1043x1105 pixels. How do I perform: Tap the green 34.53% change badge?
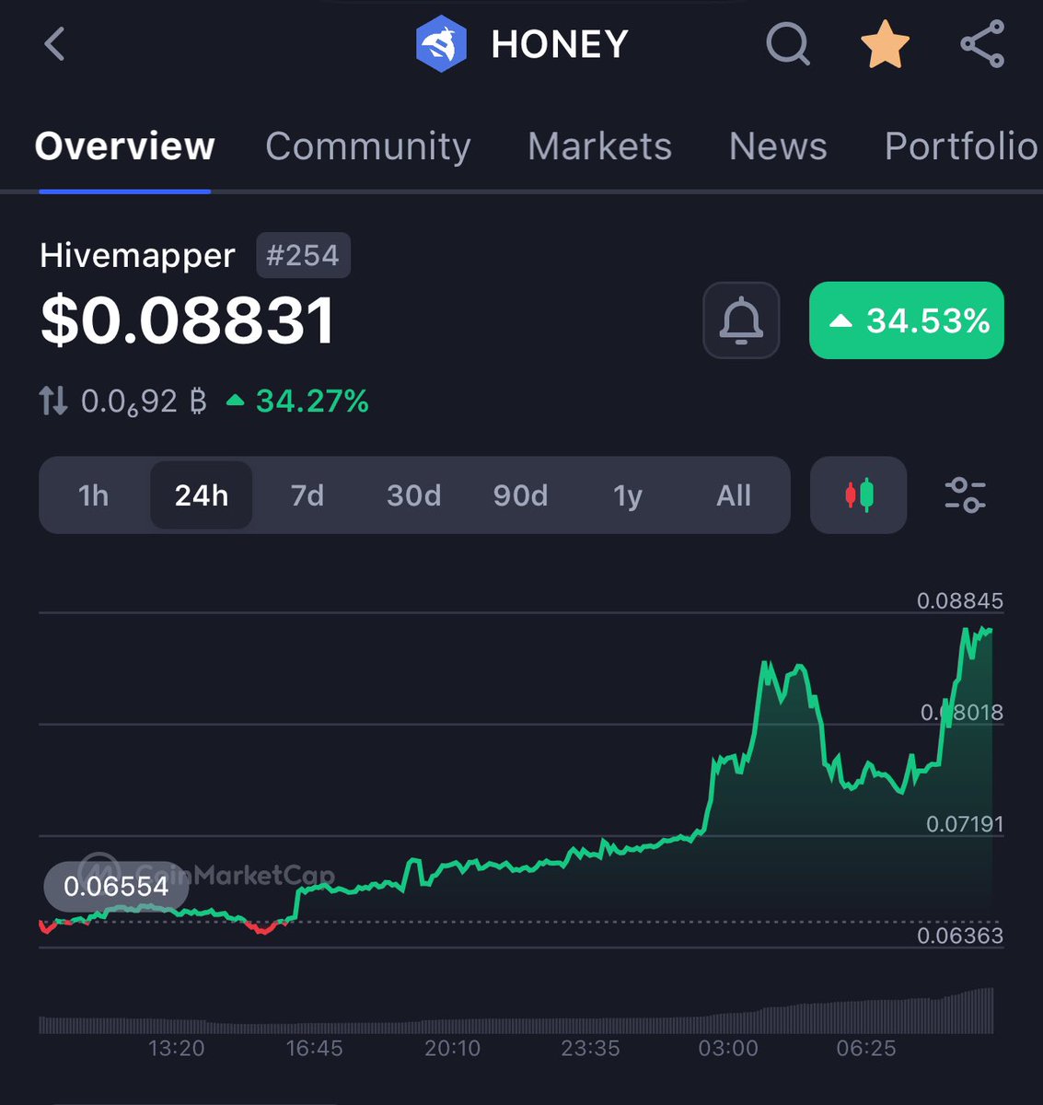(906, 320)
